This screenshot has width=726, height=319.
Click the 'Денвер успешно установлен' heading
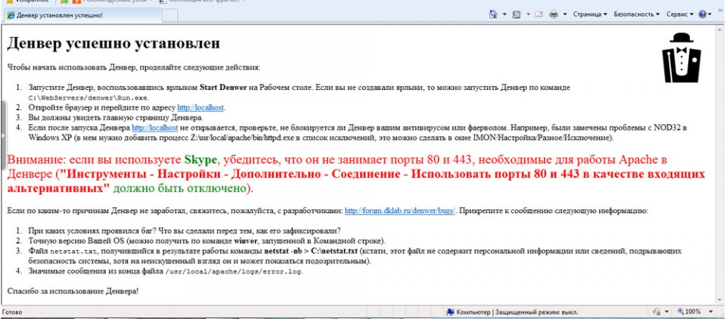tap(113, 44)
